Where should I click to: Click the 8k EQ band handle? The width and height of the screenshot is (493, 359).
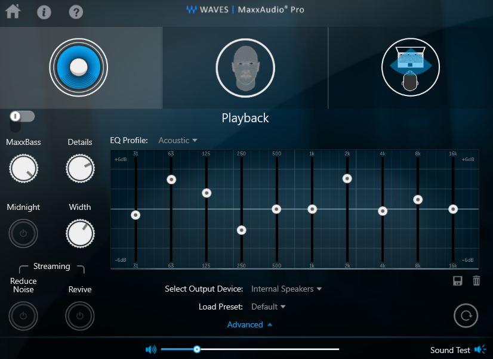(x=418, y=199)
